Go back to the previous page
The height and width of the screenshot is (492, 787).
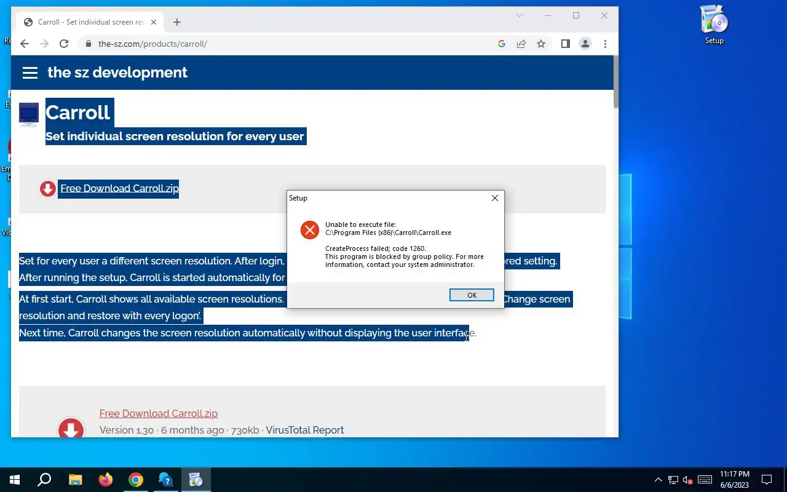[x=25, y=44]
